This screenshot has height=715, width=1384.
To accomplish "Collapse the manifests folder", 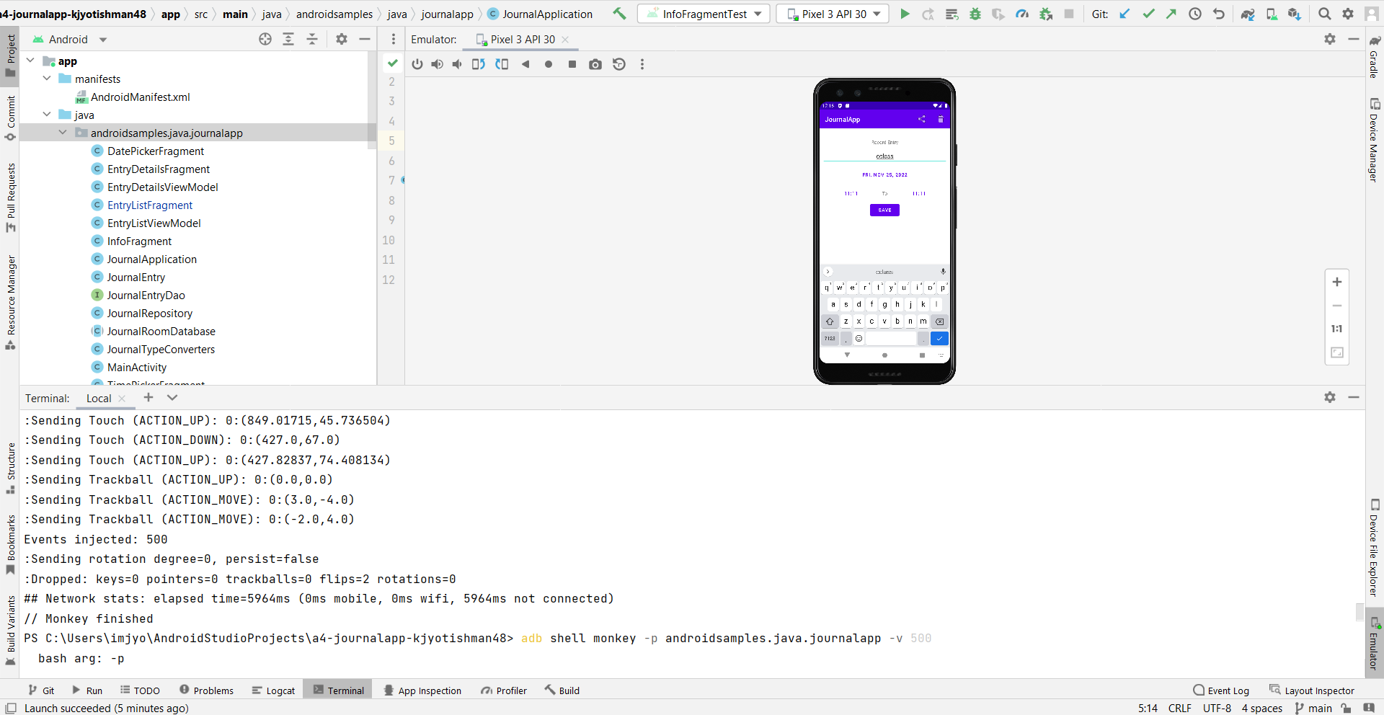I will [x=47, y=79].
